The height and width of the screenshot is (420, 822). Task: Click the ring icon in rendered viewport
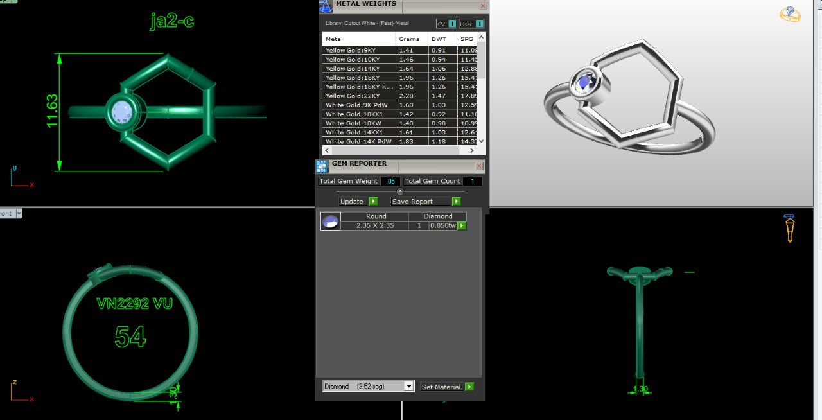point(790,14)
